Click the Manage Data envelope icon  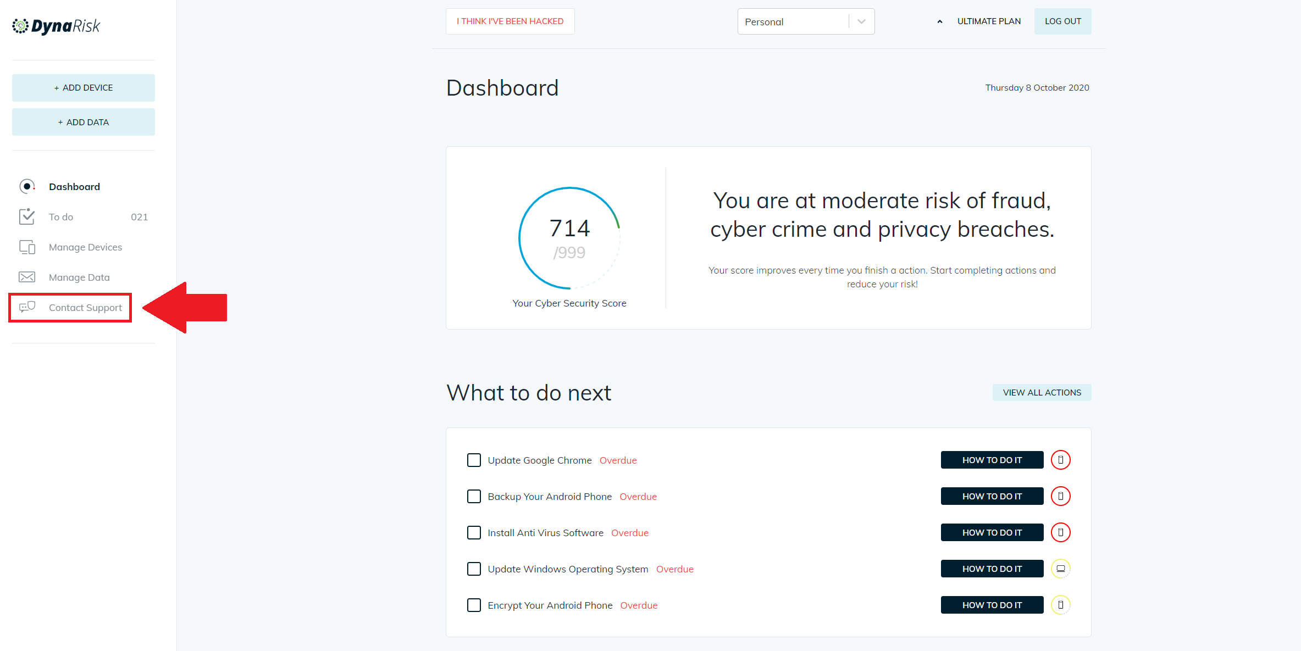click(x=27, y=277)
